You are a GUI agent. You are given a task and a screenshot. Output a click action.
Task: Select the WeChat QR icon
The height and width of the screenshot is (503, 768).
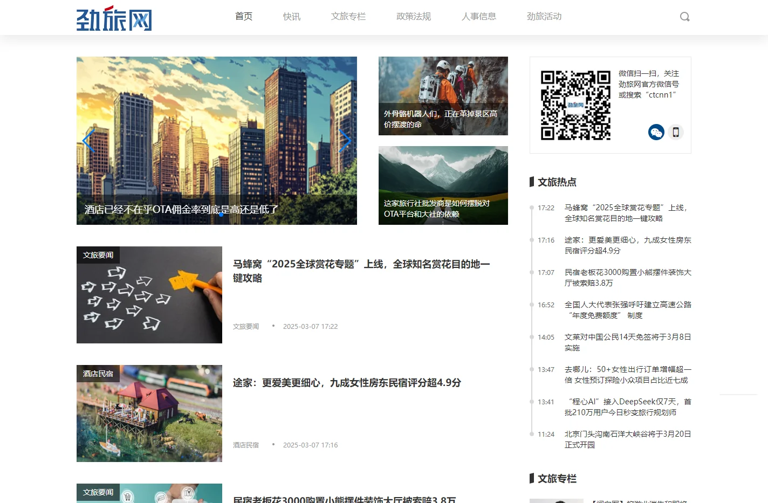(656, 132)
